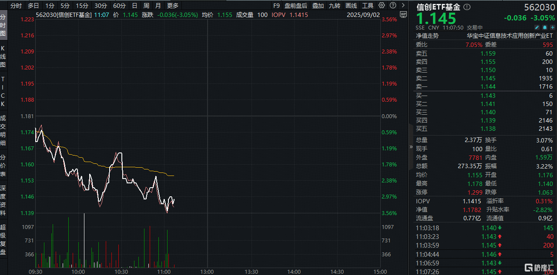Click the 10:30 time label on chart axis
The image size is (557, 275).
click(121, 272)
